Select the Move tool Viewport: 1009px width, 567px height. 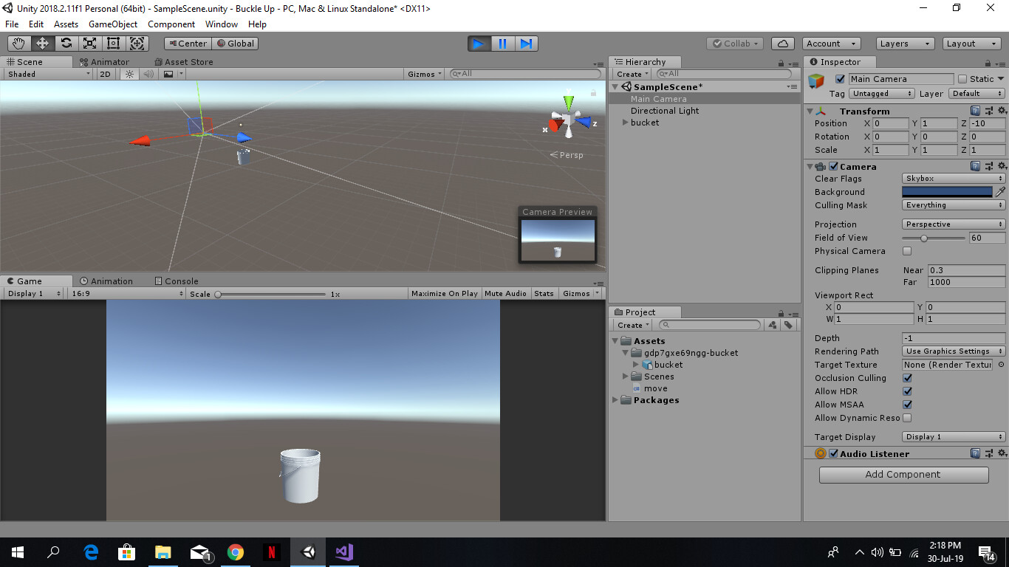[42, 43]
